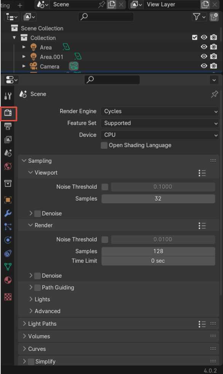
Task: Open the properties options dropdown arrow
Action: coord(214,80)
